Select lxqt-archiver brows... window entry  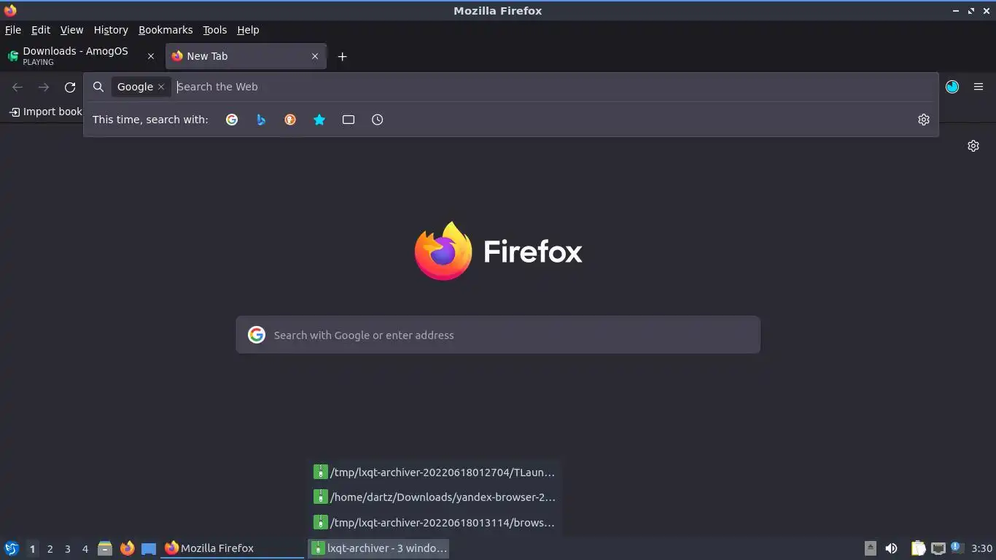tap(435, 523)
